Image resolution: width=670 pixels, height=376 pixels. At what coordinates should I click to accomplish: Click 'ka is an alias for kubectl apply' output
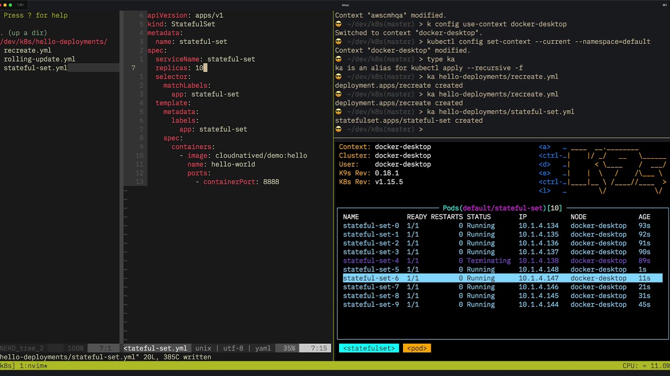point(429,68)
